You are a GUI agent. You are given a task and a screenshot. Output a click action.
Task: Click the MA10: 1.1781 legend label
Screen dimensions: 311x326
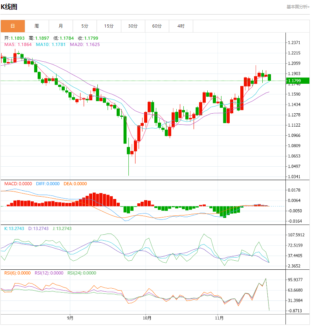51,44
